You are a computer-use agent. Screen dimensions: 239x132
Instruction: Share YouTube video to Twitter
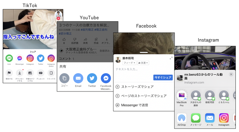(92, 78)
